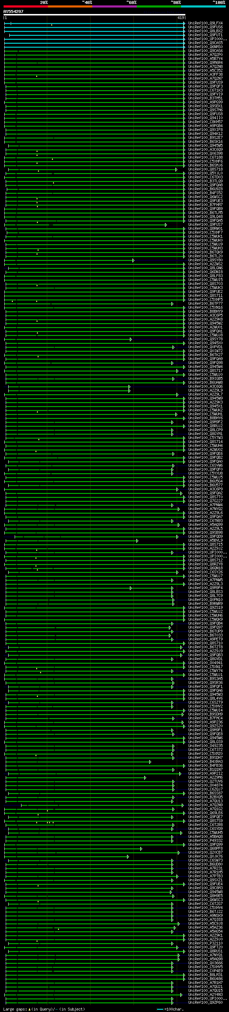The image size is (229, 1012).
Task: Select the UniRef100_C8KH57 label
Action: pyautogui.click(x=205, y=122)
